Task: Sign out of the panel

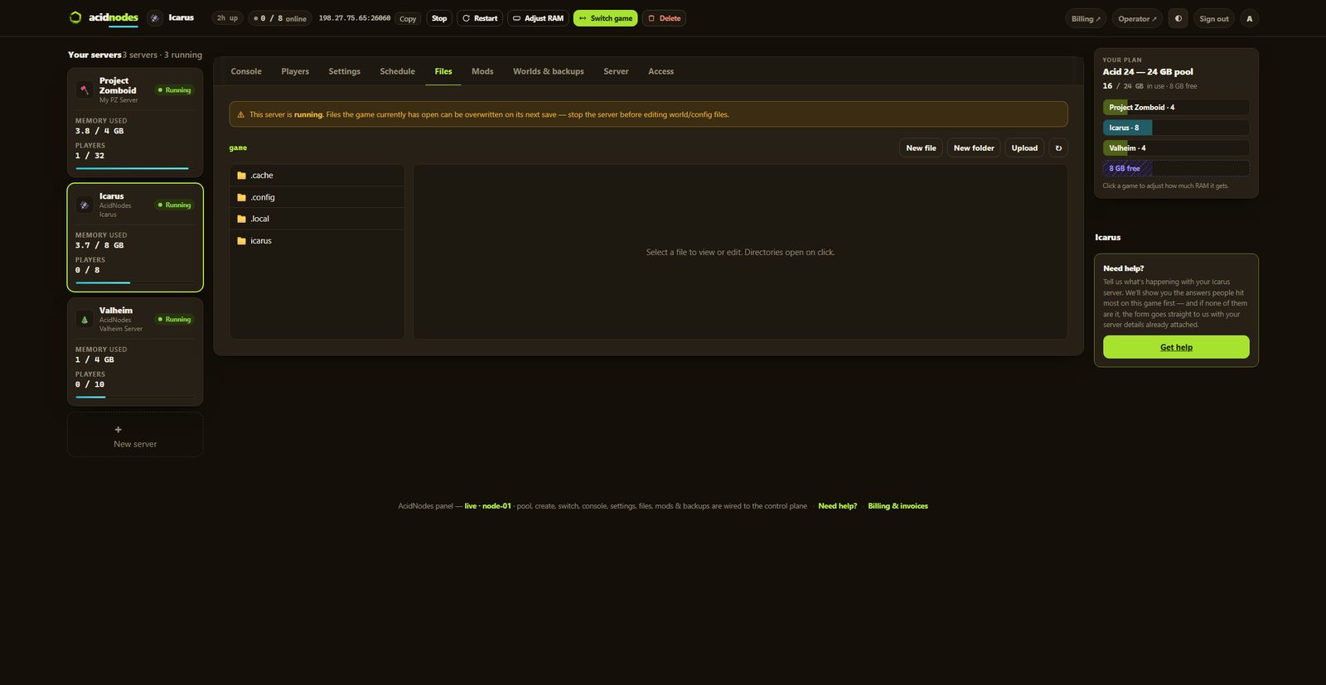Action: point(1214,18)
